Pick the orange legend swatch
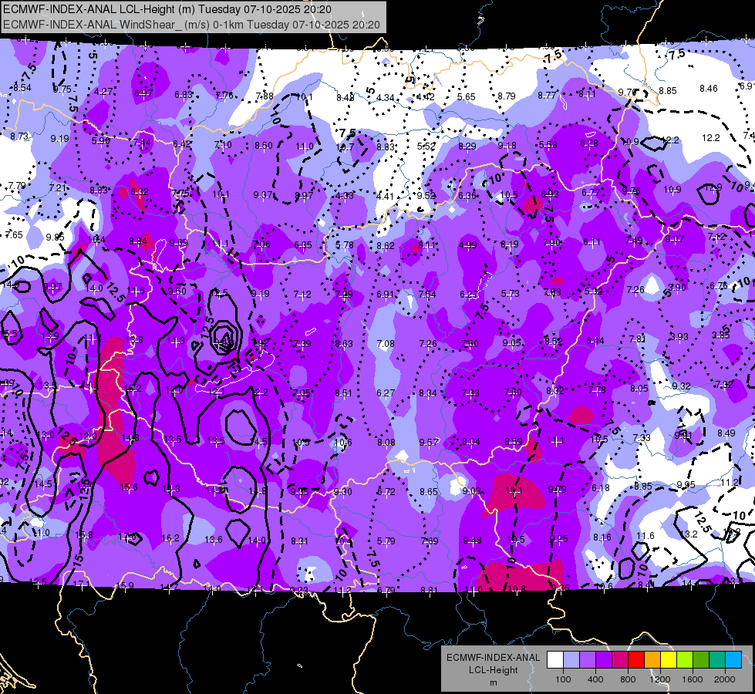755x694 pixels. [x=652, y=660]
